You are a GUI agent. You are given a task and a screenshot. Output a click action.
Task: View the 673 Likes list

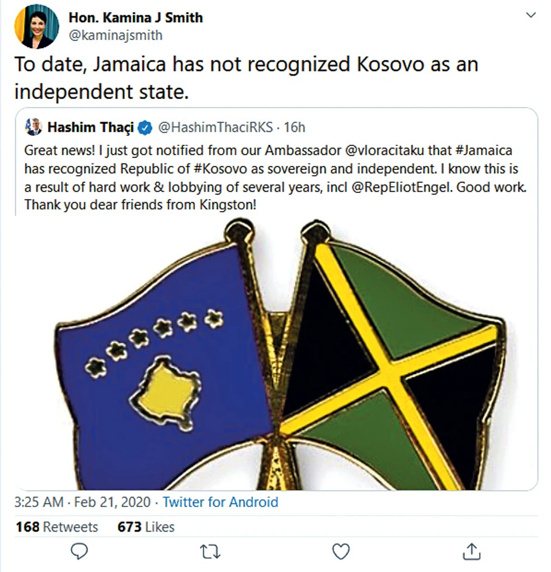(x=146, y=526)
